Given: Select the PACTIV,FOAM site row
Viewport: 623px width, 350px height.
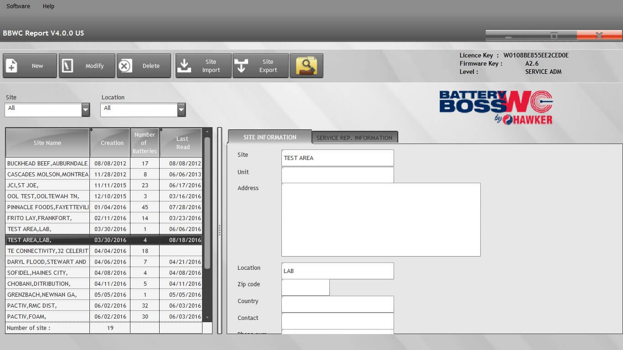Looking at the screenshot, I should pos(47,316).
